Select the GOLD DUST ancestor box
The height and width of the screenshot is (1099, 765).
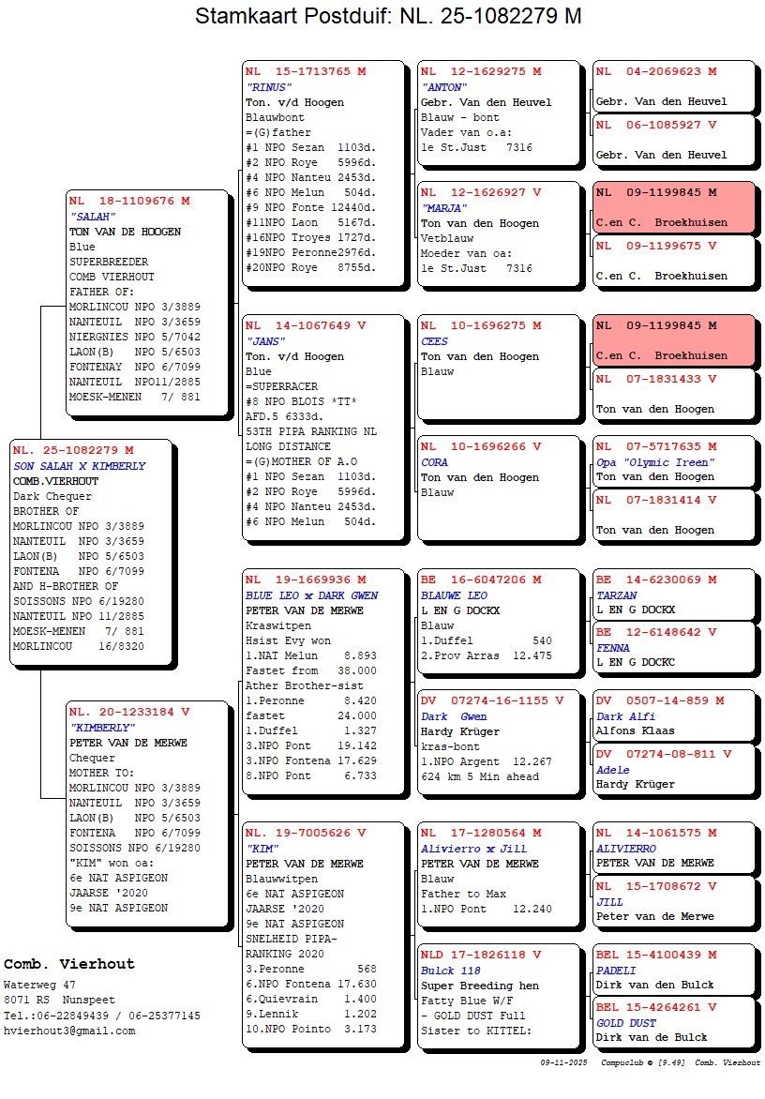click(673, 1021)
